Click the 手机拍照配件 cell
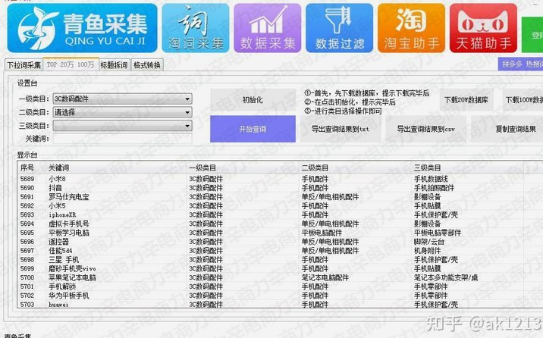Viewport: 543px width, 338px height. [x=435, y=188]
